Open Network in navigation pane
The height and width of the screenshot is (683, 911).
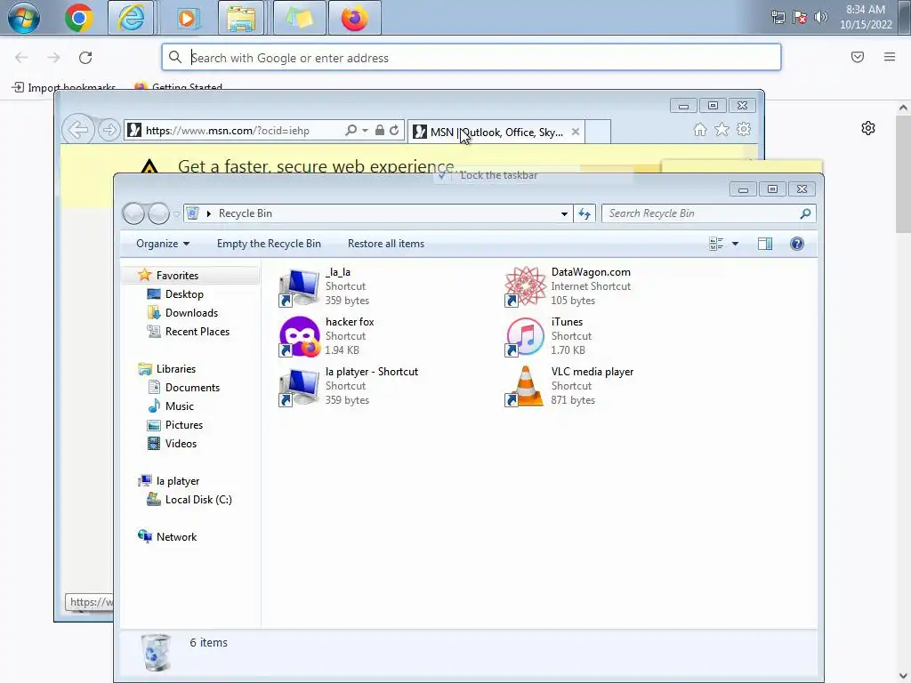tap(176, 536)
